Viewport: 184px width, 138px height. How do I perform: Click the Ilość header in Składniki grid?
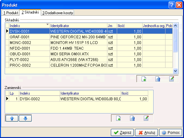(130, 26)
